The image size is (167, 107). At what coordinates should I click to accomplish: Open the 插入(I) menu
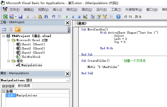click(57, 10)
